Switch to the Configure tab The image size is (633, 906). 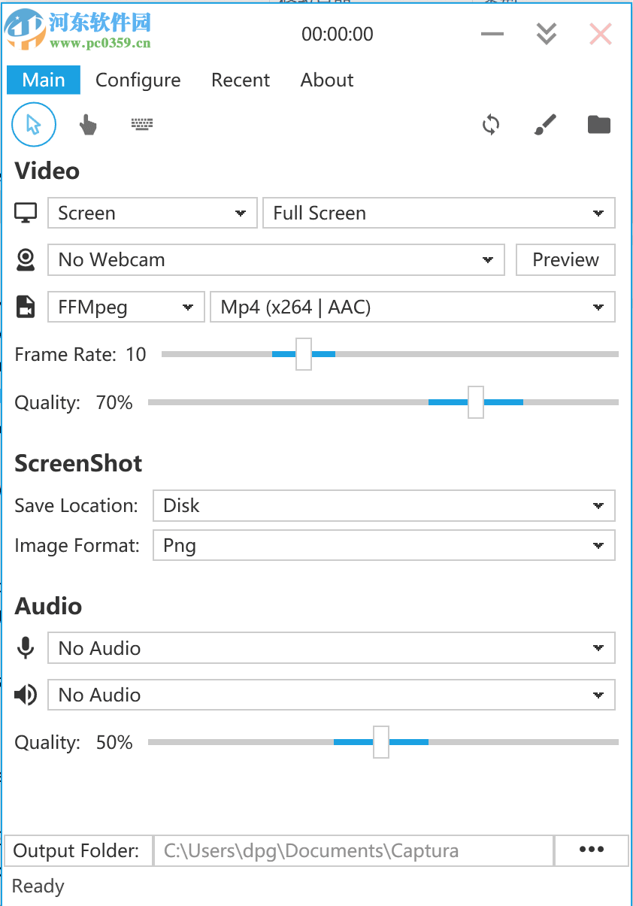click(x=138, y=80)
